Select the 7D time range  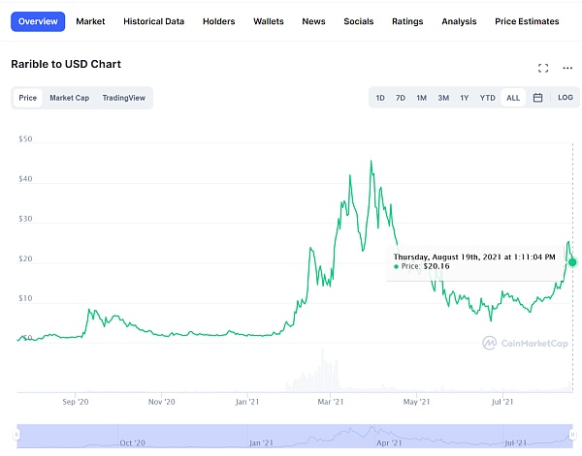point(400,98)
